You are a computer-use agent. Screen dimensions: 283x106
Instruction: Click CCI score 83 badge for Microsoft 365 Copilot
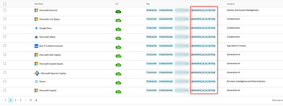coord(118,56)
